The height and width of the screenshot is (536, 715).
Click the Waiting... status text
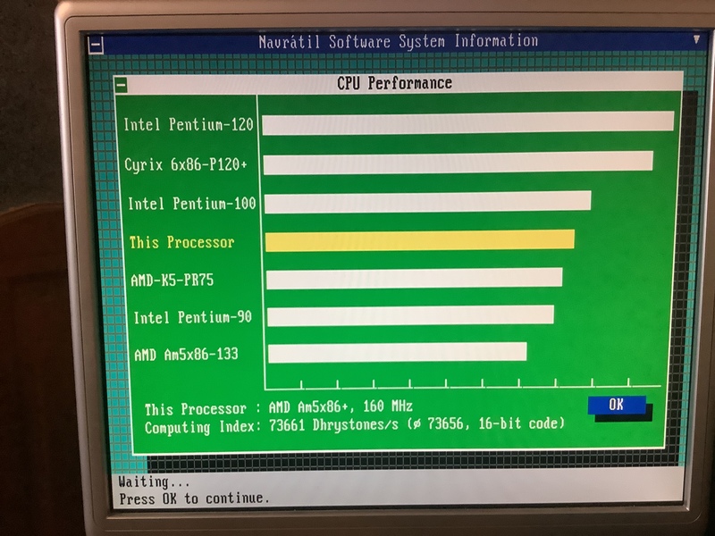154,482
